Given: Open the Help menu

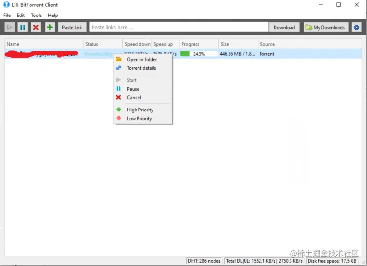Looking at the screenshot, I should pos(53,15).
